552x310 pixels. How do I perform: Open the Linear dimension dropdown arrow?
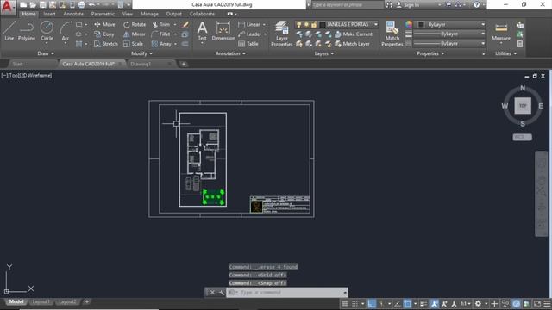tap(264, 25)
